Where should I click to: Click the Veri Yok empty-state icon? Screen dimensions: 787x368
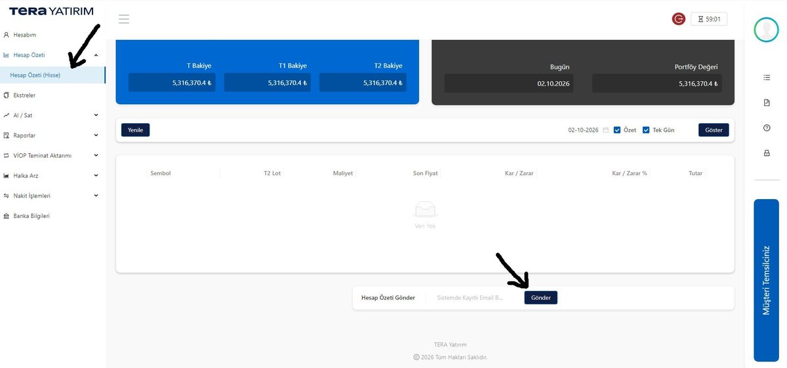point(425,210)
